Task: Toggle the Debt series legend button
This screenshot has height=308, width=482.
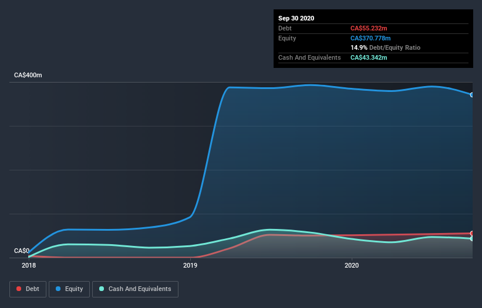Action: pyautogui.click(x=28, y=289)
